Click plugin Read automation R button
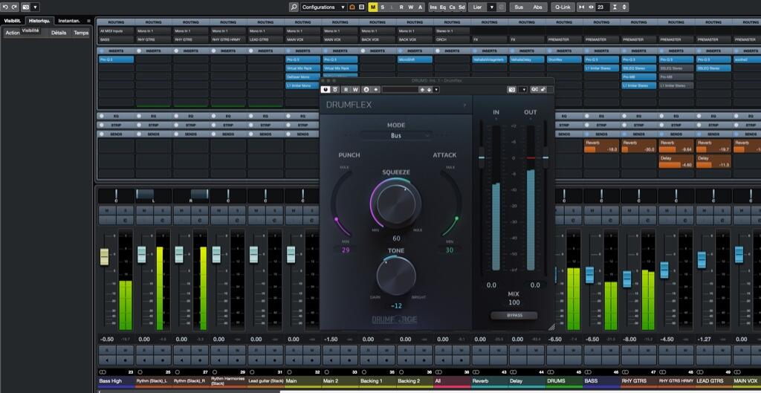Screen dimensions: 761x393 tap(346, 89)
